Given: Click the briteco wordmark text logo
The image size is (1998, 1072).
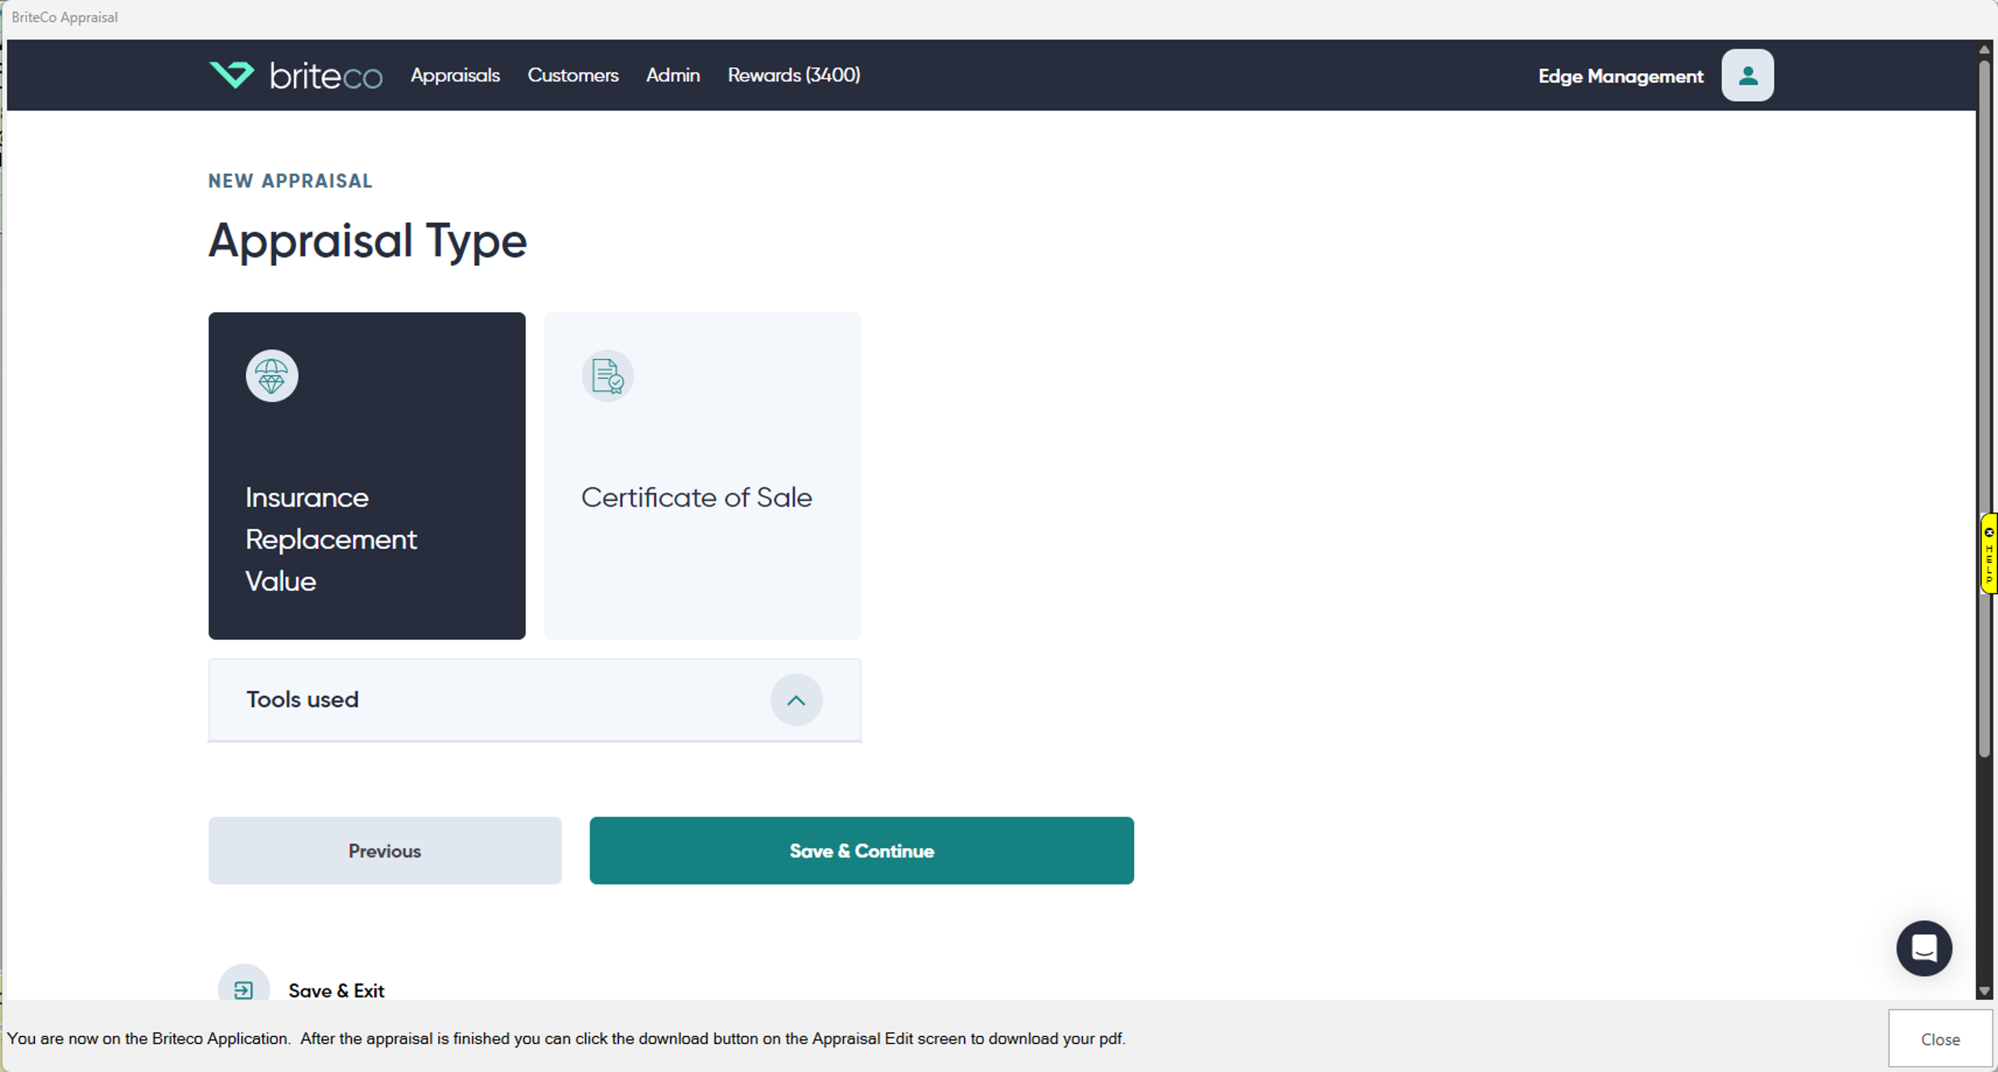Looking at the screenshot, I should tap(326, 76).
